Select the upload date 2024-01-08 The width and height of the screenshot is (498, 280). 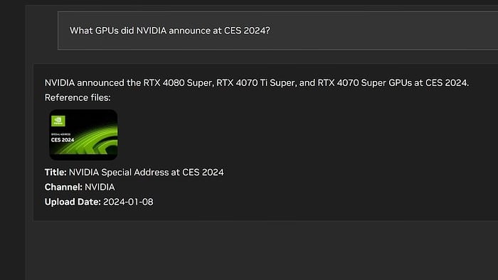pos(128,202)
